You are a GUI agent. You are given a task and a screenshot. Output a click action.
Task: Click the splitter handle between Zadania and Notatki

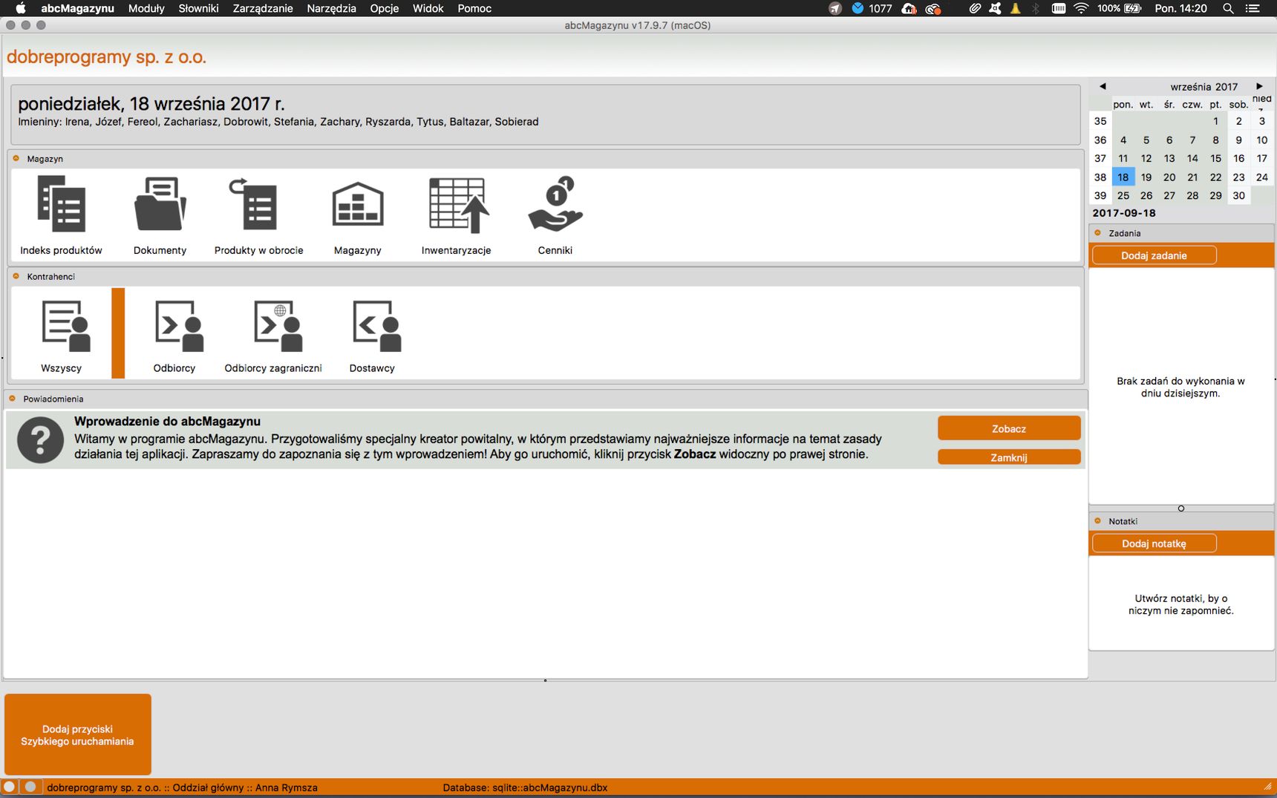pyautogui.click(x=1181, y=508)
